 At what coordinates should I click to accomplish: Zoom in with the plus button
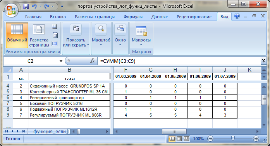tap(256, 139)
